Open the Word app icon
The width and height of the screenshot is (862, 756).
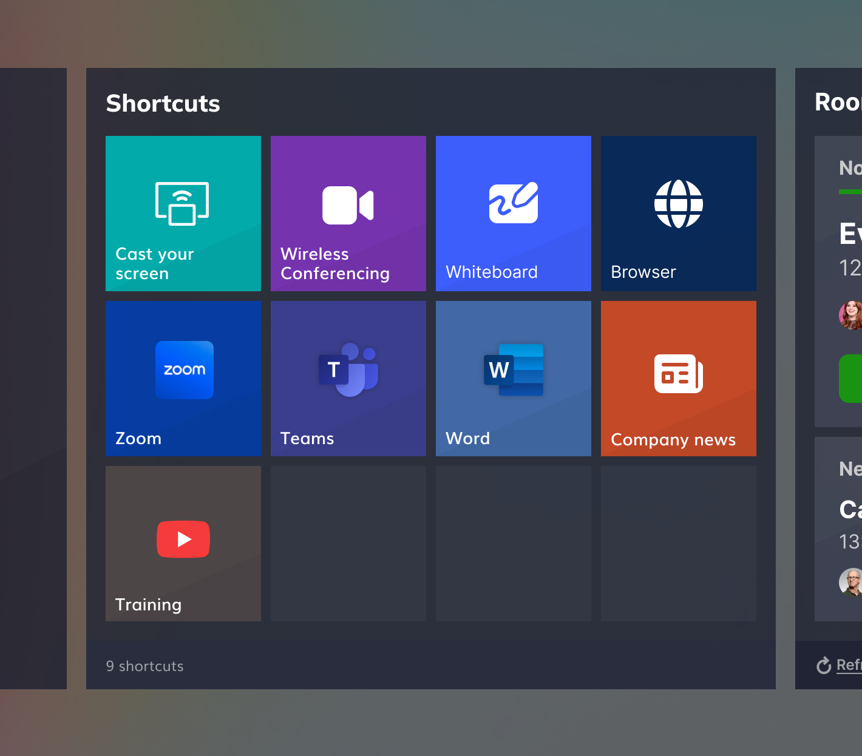514,370
